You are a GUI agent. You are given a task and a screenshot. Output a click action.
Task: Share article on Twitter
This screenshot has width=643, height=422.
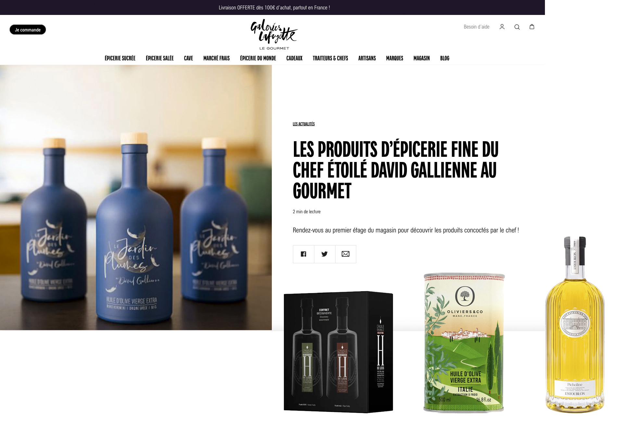(x=324, y=254)
